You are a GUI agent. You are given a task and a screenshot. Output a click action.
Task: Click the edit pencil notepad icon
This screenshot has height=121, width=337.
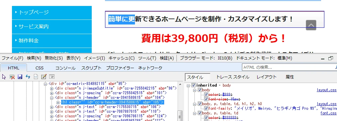coord(44,77)
